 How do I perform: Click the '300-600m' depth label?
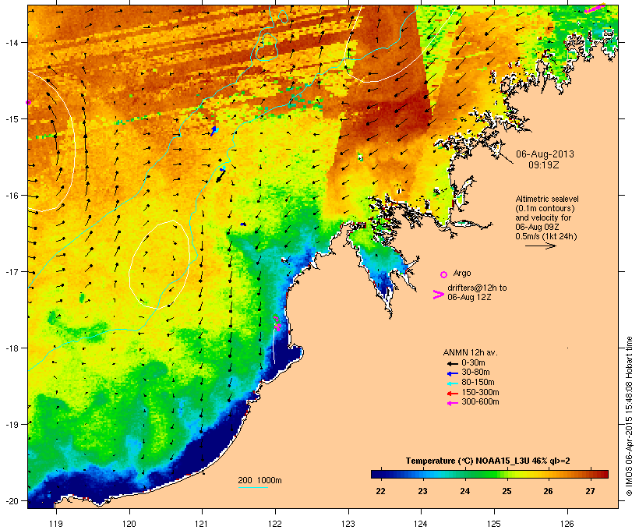click(480, 402)
